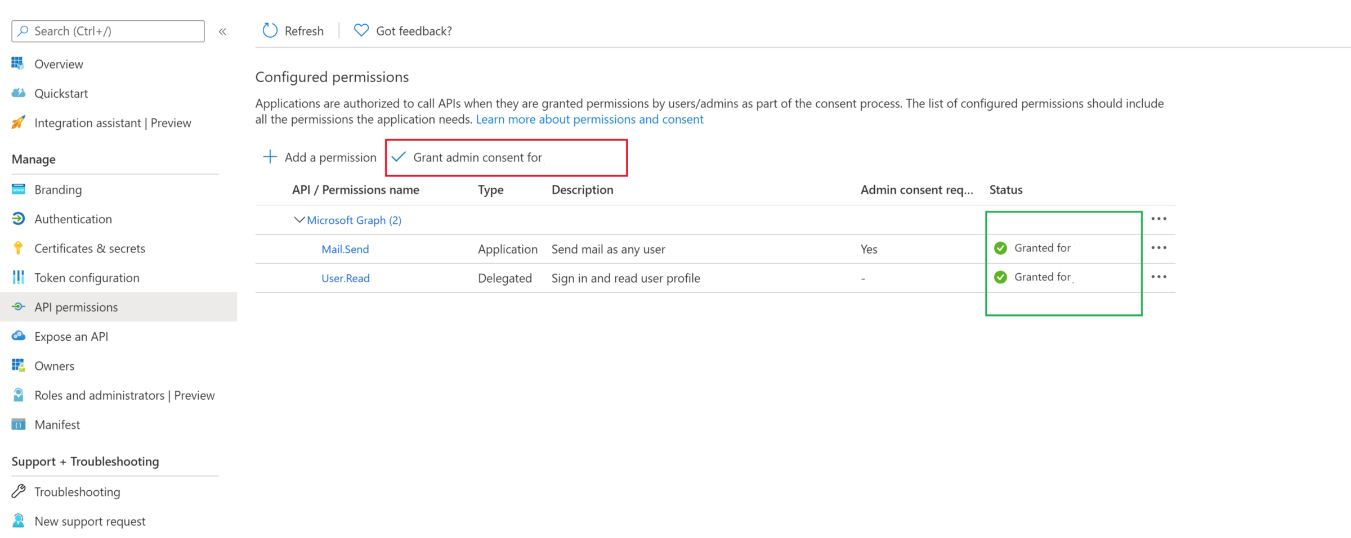Click the API permissions icon
Screen dimensions: 1351x538
(x=18, y=306)
